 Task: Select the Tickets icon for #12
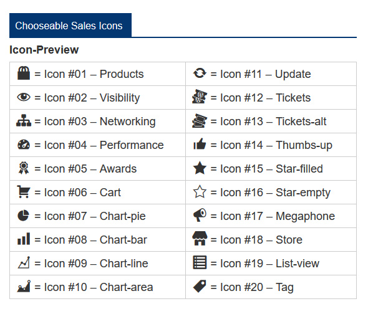pos(200,97)
